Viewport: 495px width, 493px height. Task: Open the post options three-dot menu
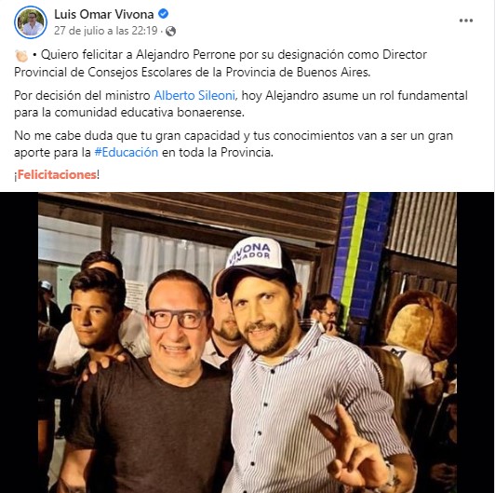tap(465, 21)
